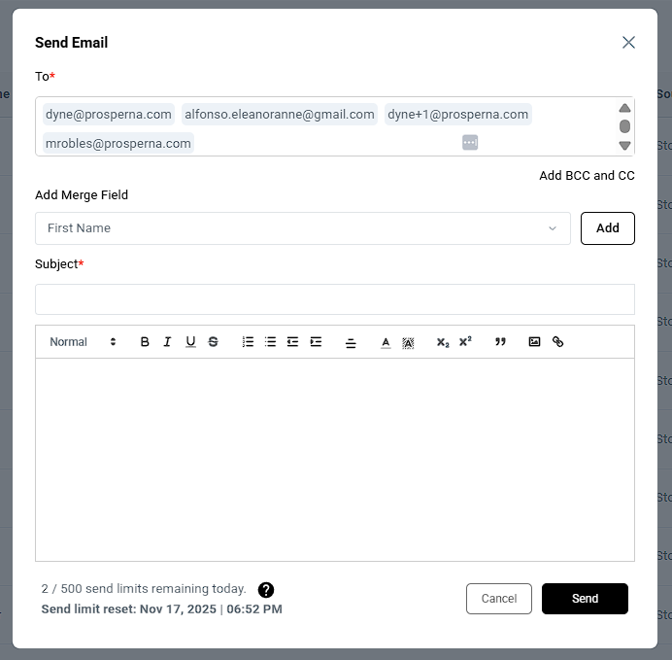The image size is (672, 660).
Task: Apply italic formatting to text
Action: click(167, 342)
